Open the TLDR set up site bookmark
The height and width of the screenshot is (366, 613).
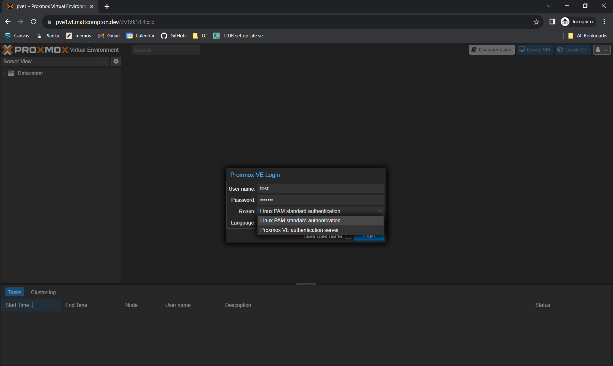click(x=240, y=36)
